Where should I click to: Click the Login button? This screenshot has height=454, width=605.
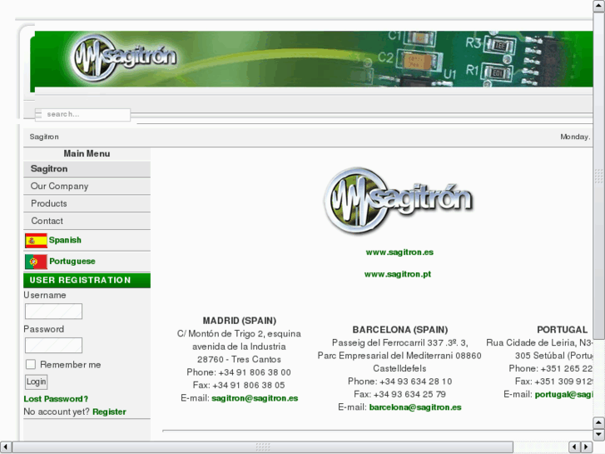point(37,382)
